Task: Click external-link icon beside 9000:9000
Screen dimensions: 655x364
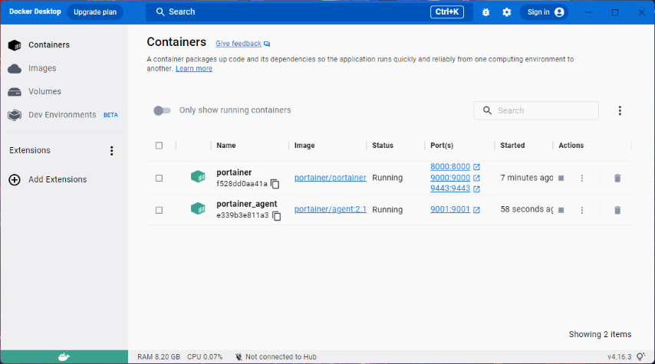Action: tap(476, 179)
